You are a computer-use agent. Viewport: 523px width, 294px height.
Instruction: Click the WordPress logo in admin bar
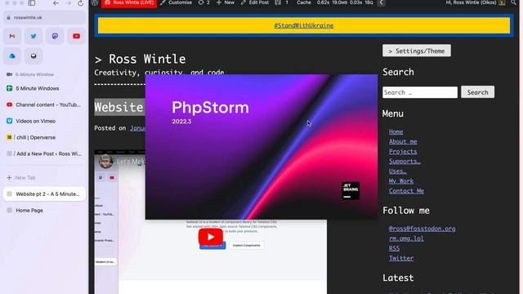pos(95,2)
